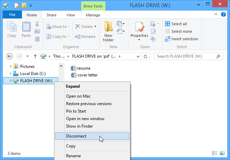This screenshot has height=160, width=230.
Task: Click the Invert selection button
Action: (182, 39)
